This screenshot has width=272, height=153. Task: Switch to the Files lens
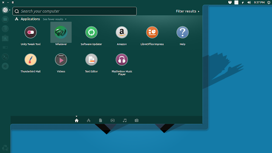(x=100, y=120)
